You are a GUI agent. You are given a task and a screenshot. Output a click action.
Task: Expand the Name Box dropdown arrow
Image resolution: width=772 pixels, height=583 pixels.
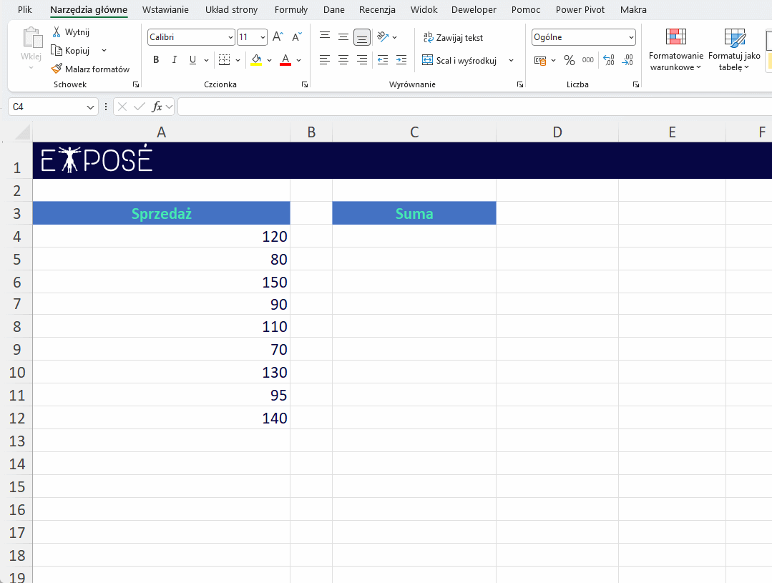(91, 107)
